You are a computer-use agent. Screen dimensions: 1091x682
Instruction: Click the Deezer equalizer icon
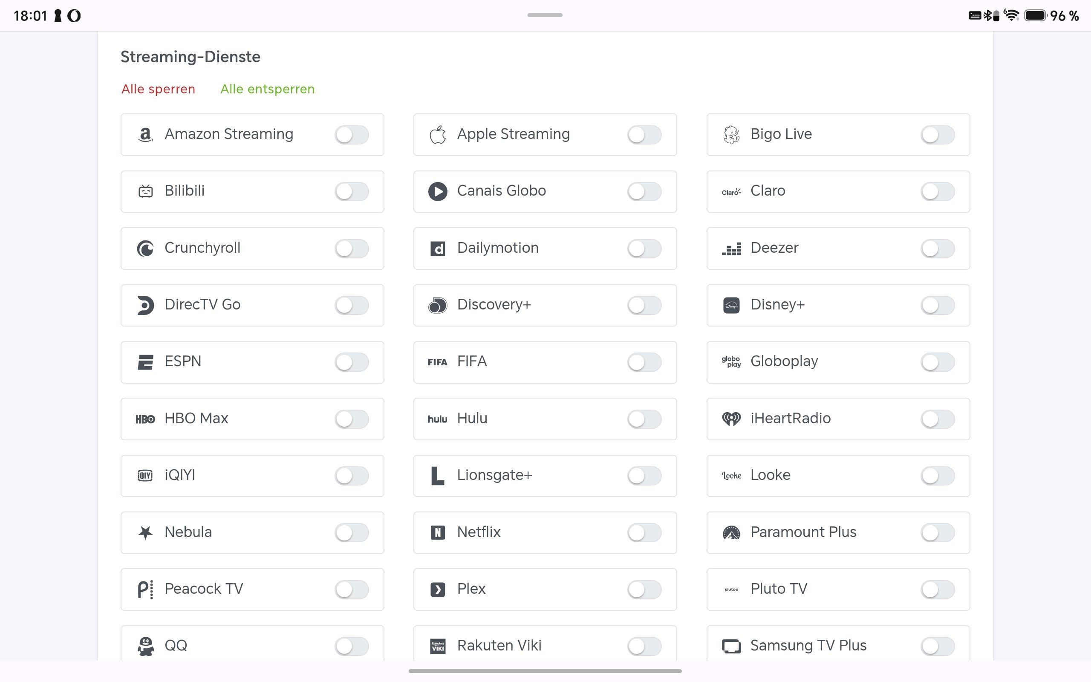tap(731, 249)
